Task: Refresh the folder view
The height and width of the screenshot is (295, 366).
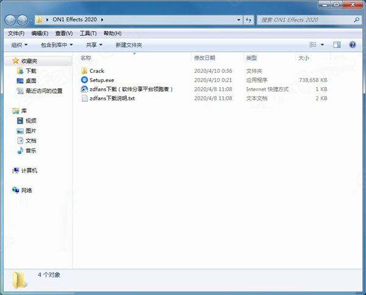Action: (x=248, y=20)
